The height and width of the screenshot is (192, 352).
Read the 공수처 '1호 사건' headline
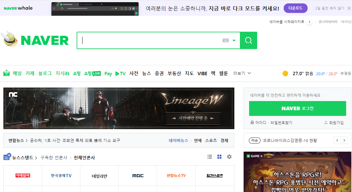[75, 140]
